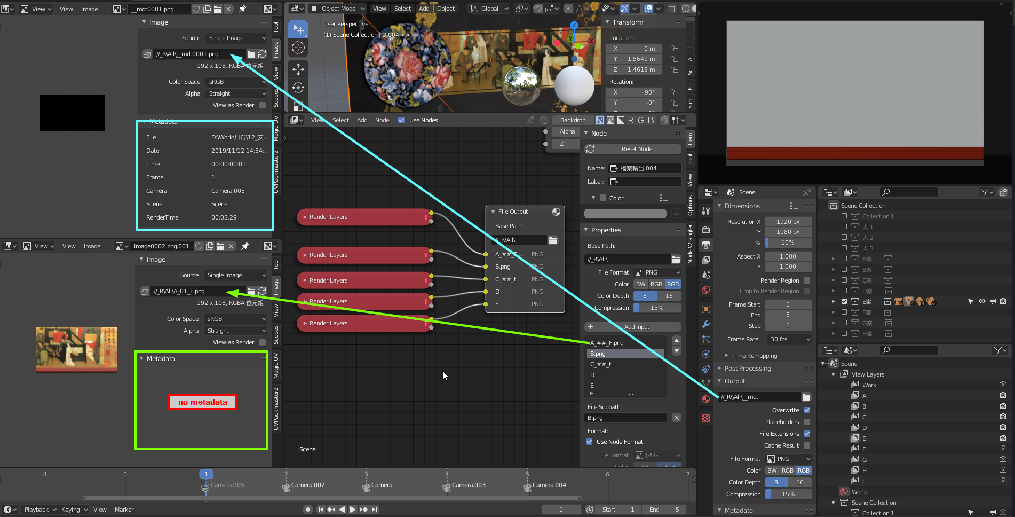
Task: Open the Node menu in node editor
Action: [x=382, y=120]
